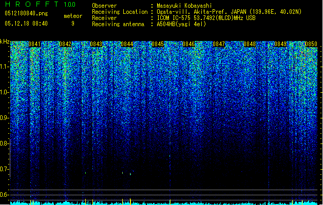Select the A504HB(yagi 4el) antenna text

pyautogui.click(x=181, y=24)
